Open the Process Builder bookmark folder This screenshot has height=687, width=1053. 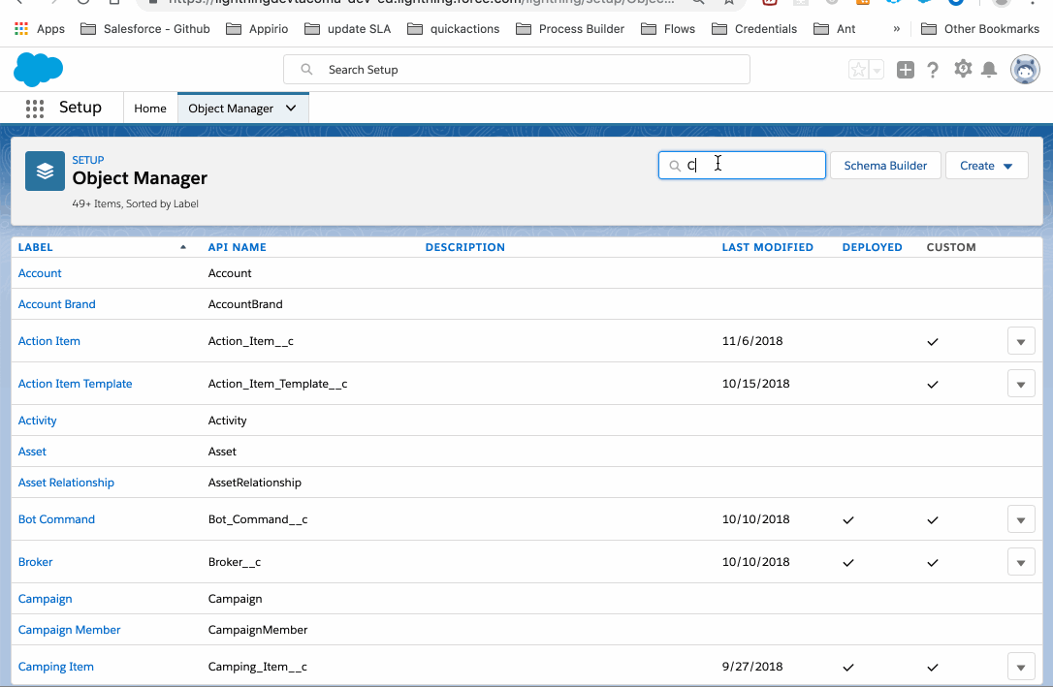570,29
